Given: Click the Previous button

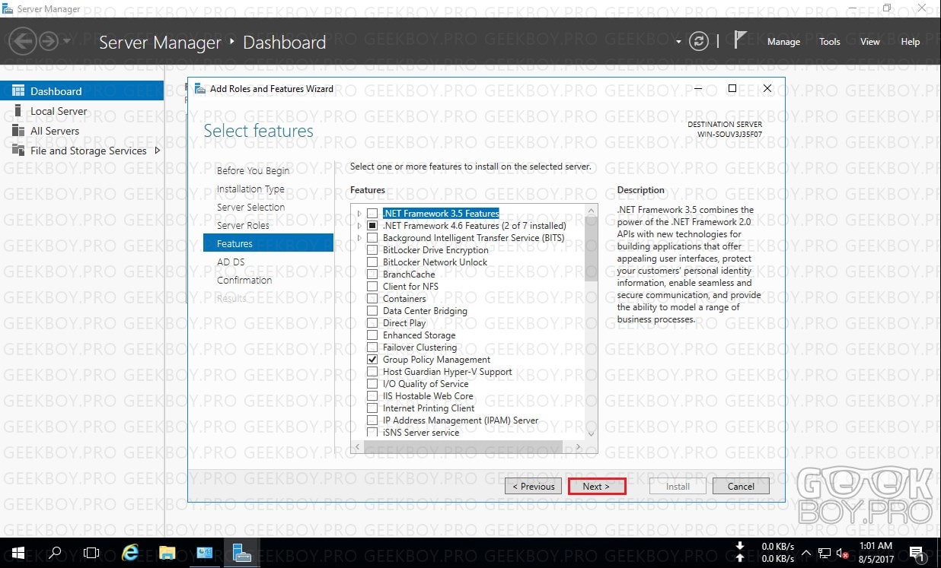Looking at the screenshot, I should click(x=533, y=487).
